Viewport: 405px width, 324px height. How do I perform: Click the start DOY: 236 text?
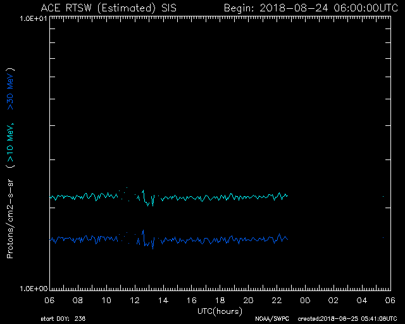63,318
